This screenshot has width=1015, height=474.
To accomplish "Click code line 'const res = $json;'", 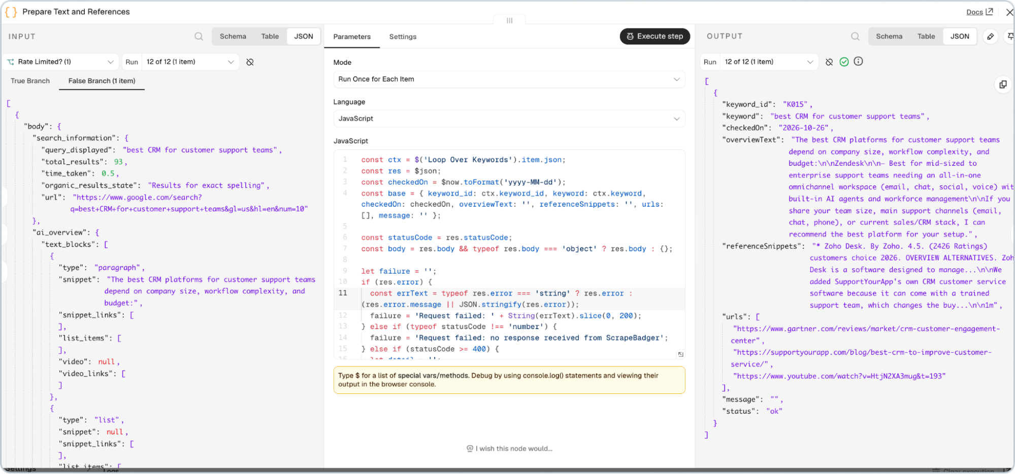I will tap(401, 171).
